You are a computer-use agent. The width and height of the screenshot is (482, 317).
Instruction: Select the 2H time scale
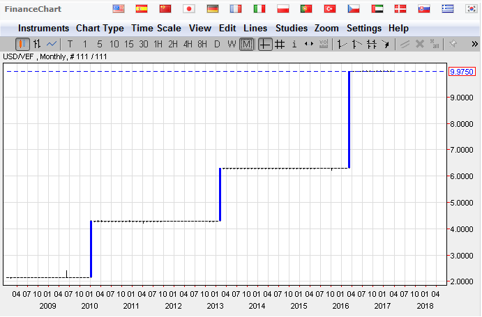click(x=173, y=45)
